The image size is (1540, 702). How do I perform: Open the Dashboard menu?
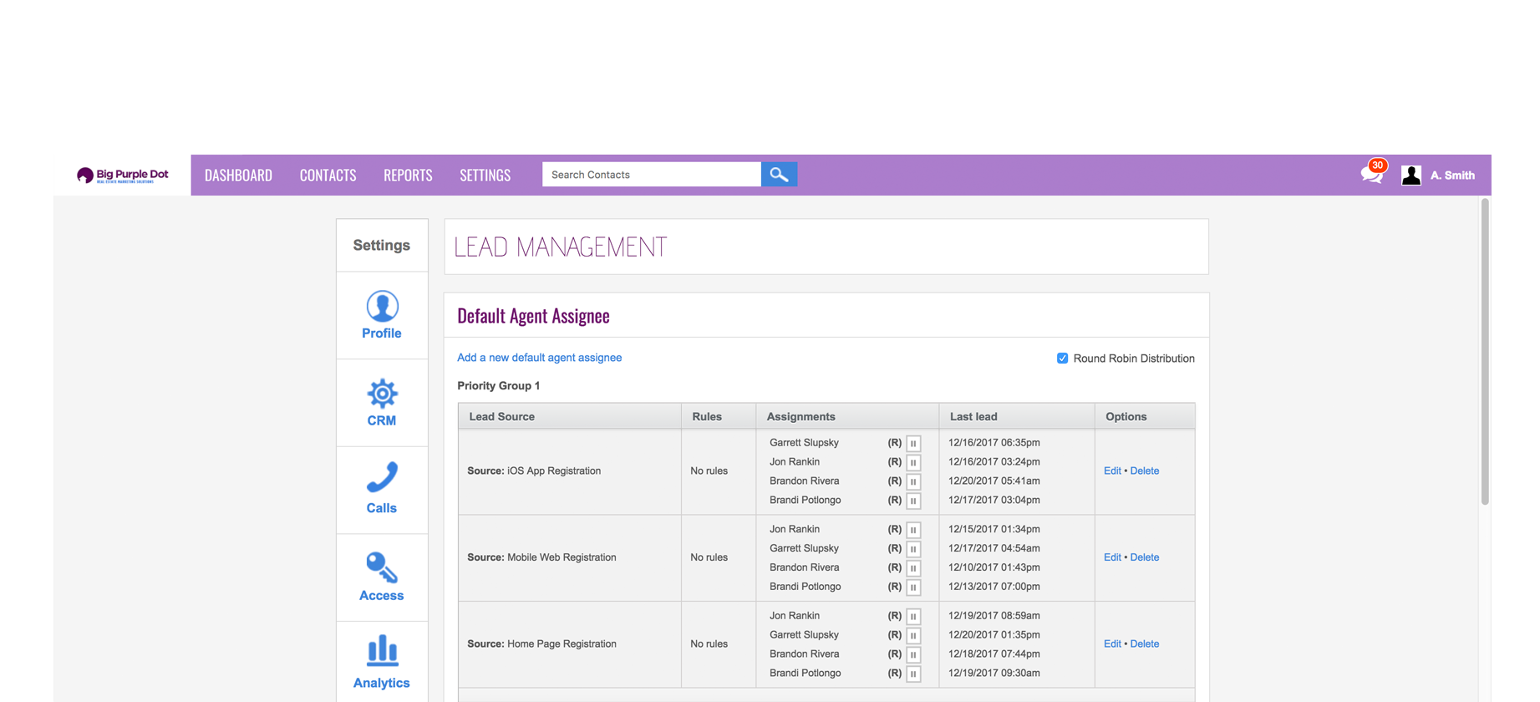(x=238, y=175)
